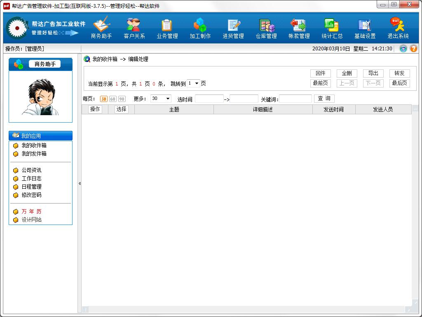Open the 帐款管理 arrows icon
422x317 pixels.
[x=298, y=25]
